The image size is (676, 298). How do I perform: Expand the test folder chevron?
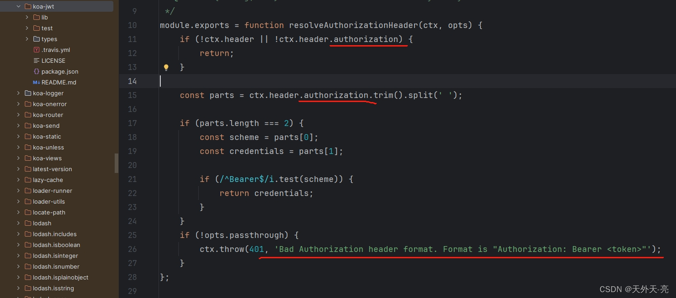coord(27,28)
